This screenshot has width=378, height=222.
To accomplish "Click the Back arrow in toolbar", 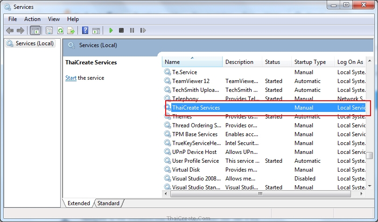I will [x=10, y=31].
